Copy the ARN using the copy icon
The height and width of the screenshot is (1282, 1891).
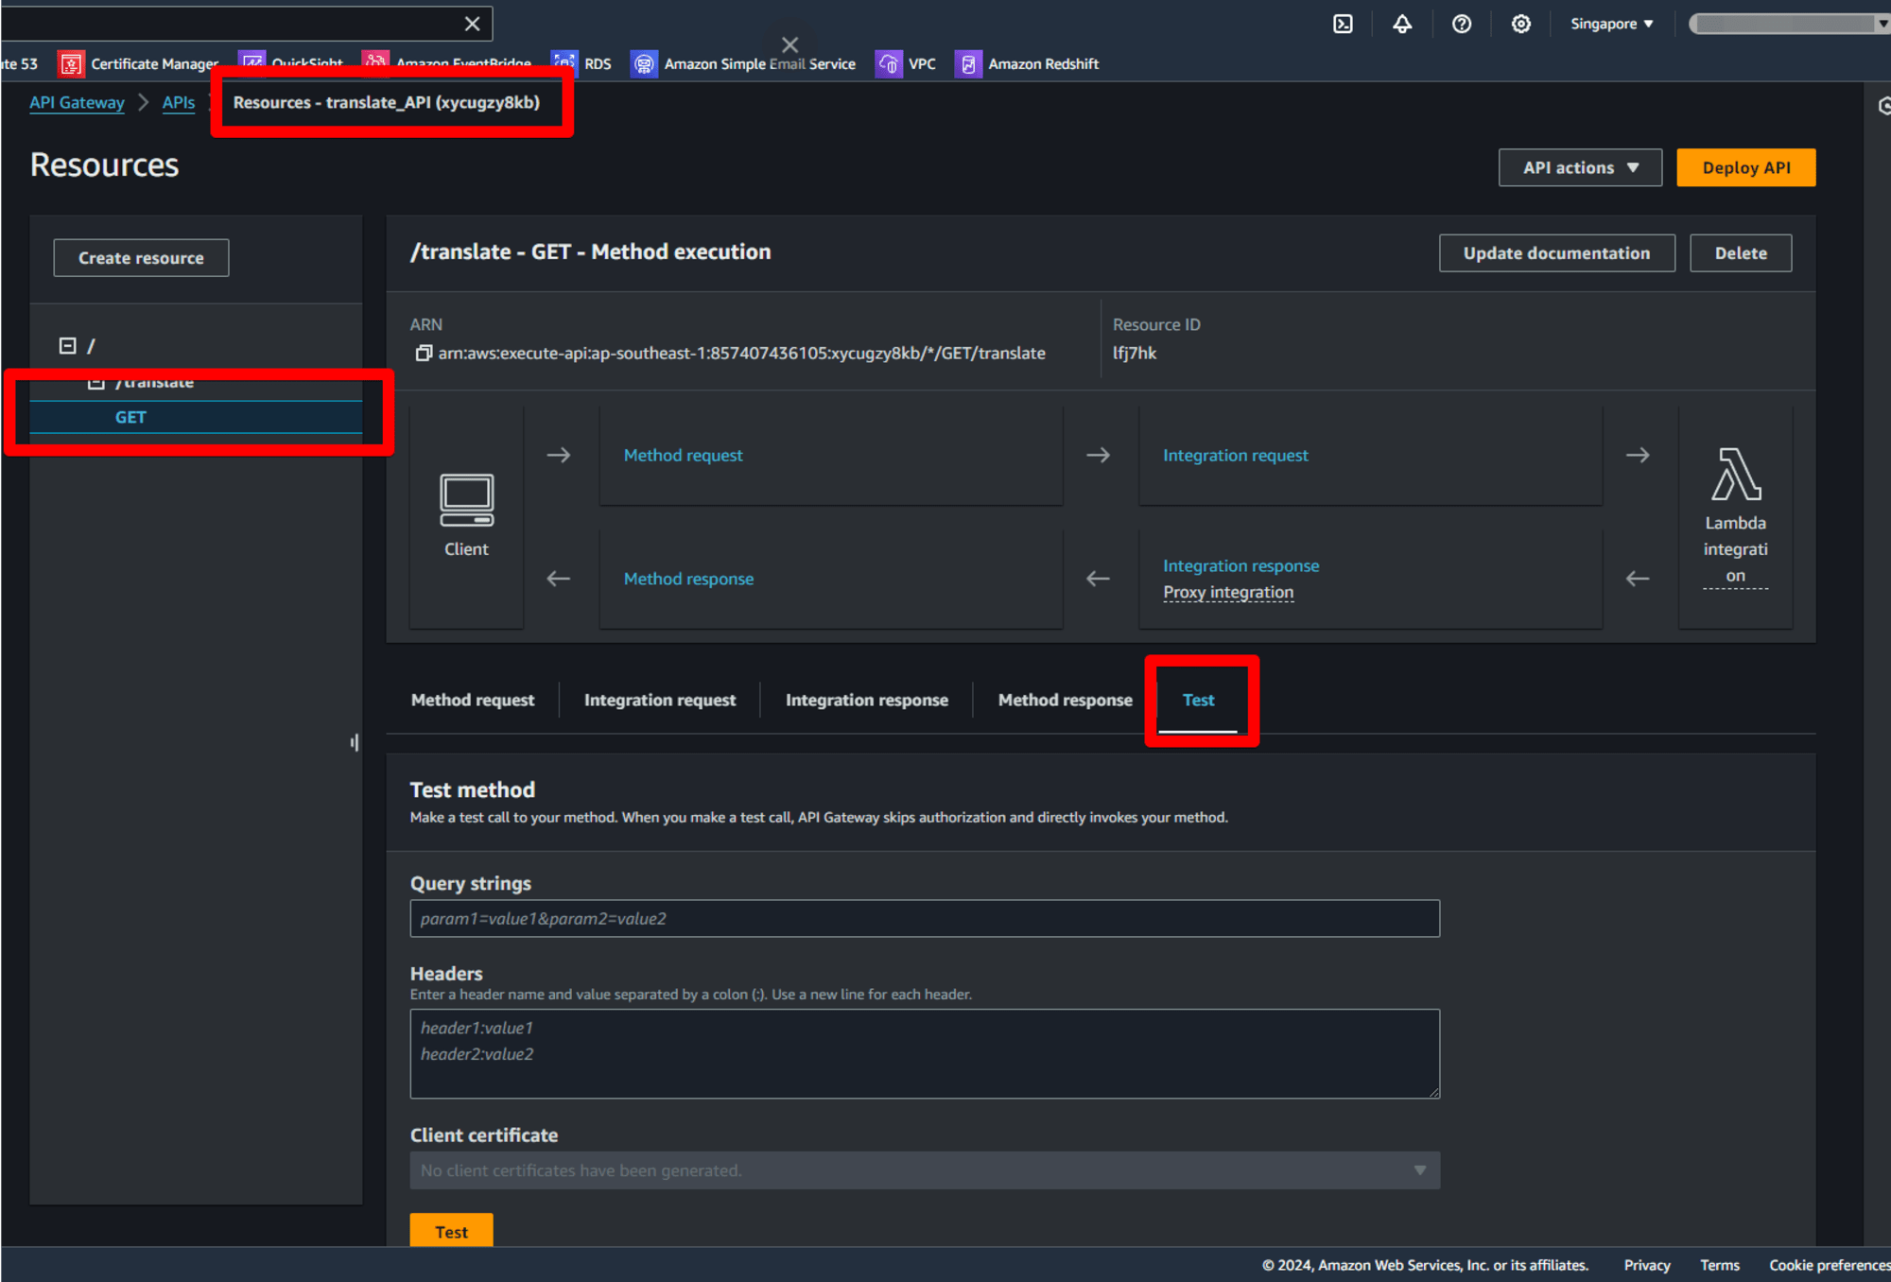click(424, 354)
